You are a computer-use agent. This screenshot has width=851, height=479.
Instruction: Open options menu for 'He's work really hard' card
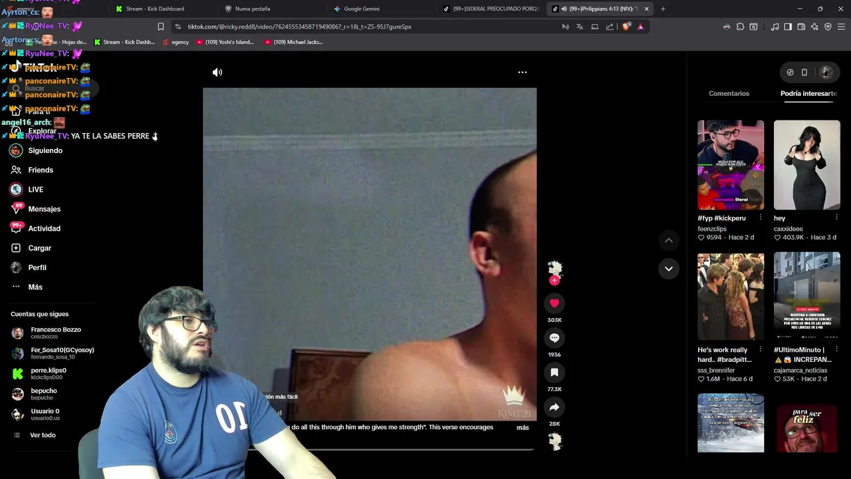(x=761, y=349)
